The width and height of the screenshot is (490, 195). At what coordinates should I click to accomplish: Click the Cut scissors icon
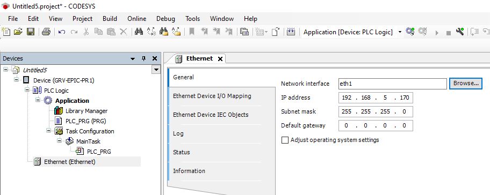pyautogui.click(x=87, y=32)
